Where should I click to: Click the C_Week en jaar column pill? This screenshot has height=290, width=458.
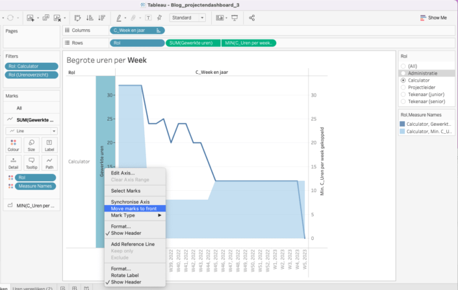point(137,30)
